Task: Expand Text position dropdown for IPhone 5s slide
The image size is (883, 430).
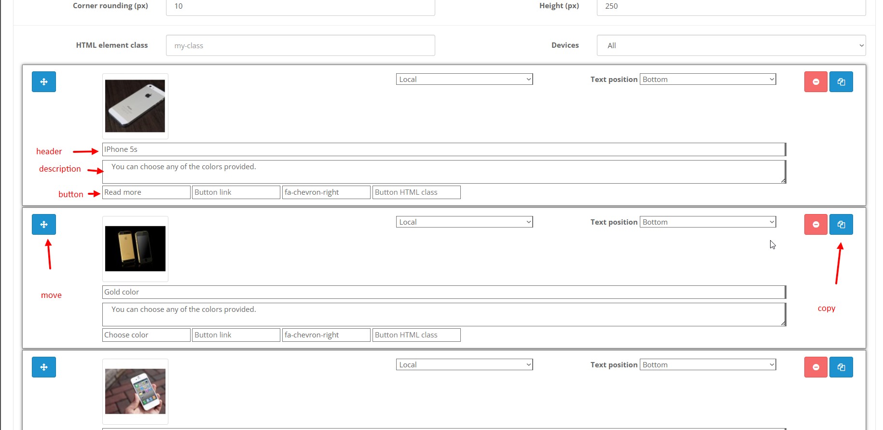Action: [707, 80]
